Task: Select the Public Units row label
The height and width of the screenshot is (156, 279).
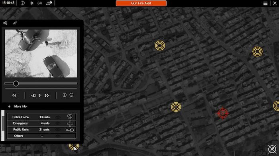Action: click(21, 129)
